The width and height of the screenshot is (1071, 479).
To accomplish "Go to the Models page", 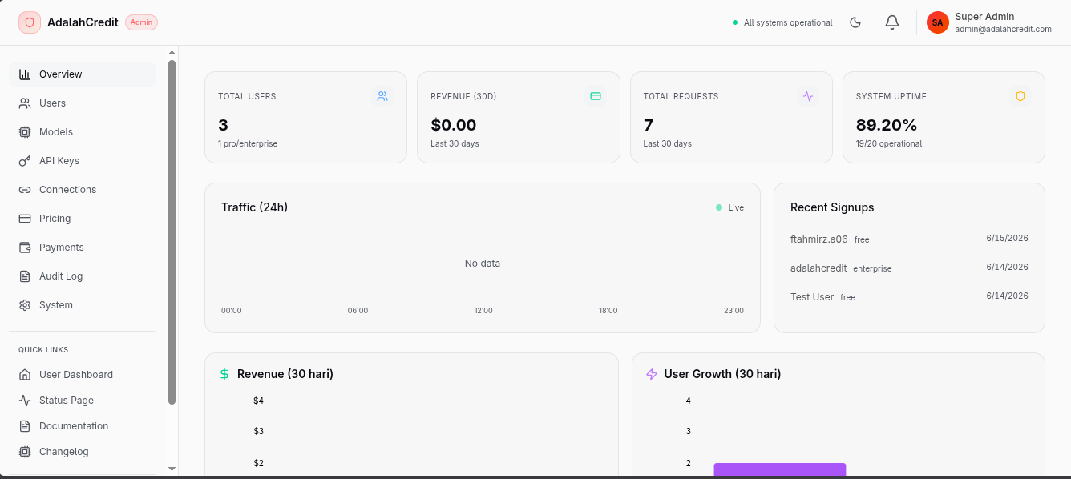I will [x=83, y=132].
